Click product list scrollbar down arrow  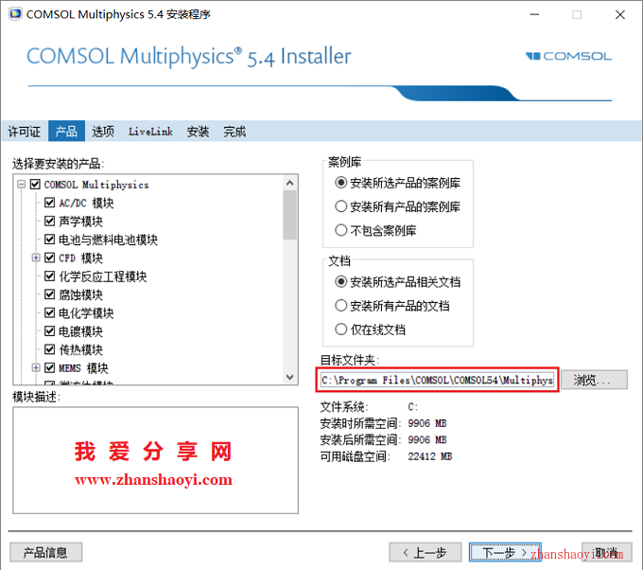pyautogui.click(x=290, y=377)
